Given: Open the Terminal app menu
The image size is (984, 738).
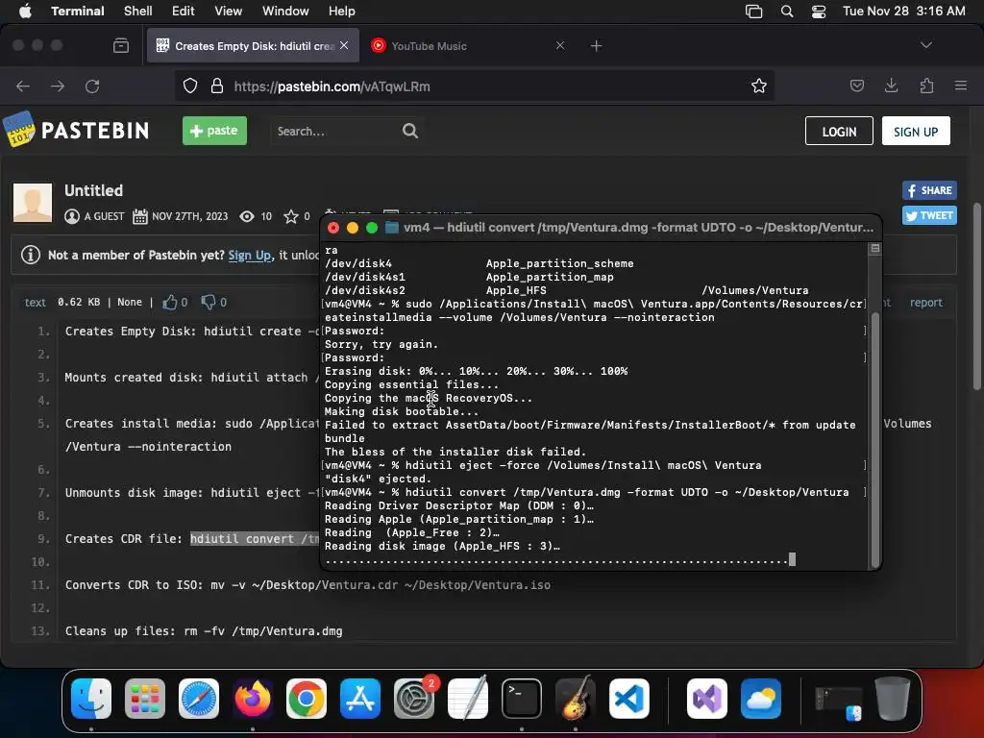Looking at the screenshot, I should pos(77,11).
